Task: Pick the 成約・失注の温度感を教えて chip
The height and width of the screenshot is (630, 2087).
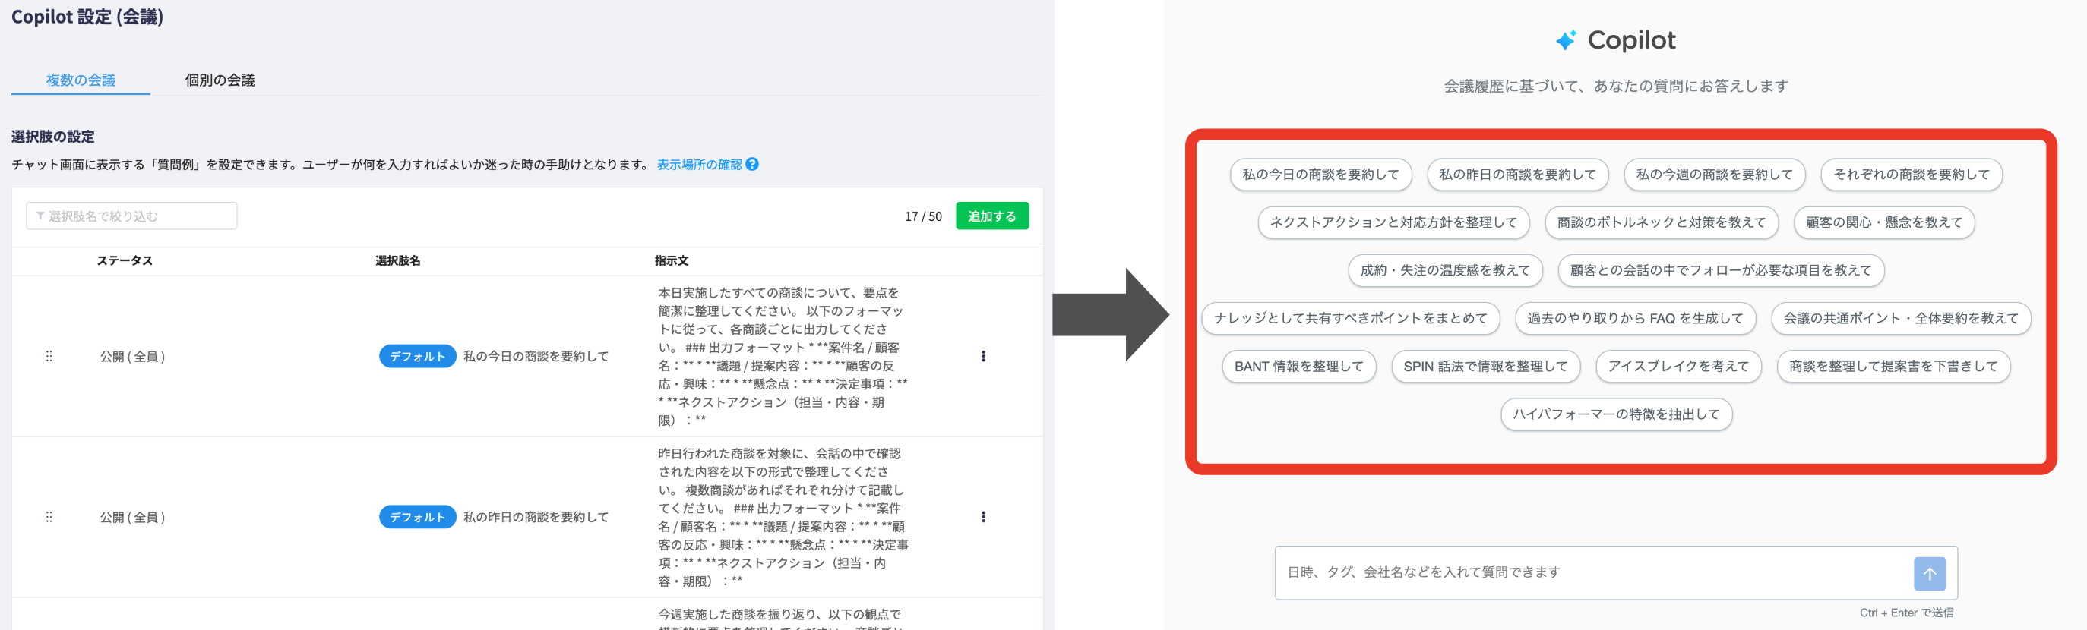Action: click(1445, 269)
